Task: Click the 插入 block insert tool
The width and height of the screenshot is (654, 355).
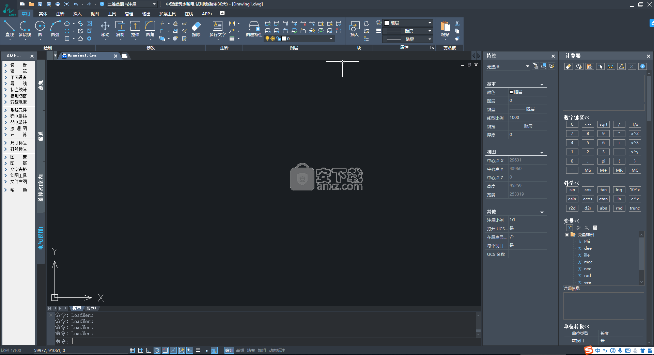Action: pyautogui.click(x=354, y=29)
